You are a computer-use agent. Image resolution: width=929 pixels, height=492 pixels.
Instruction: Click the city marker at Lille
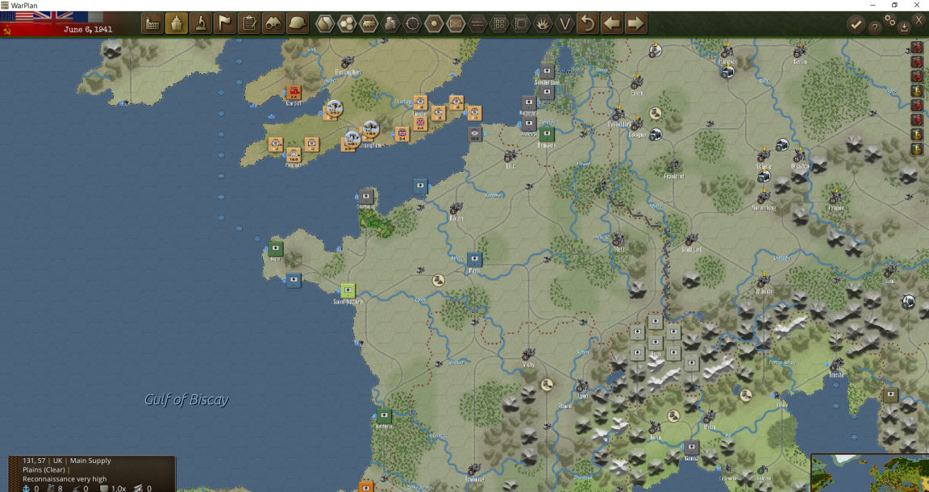click(510, 156)
